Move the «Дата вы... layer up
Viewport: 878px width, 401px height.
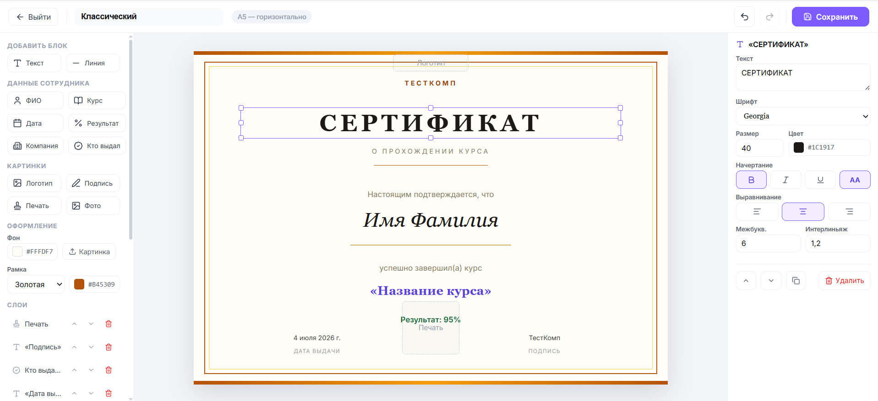(74, 393)
